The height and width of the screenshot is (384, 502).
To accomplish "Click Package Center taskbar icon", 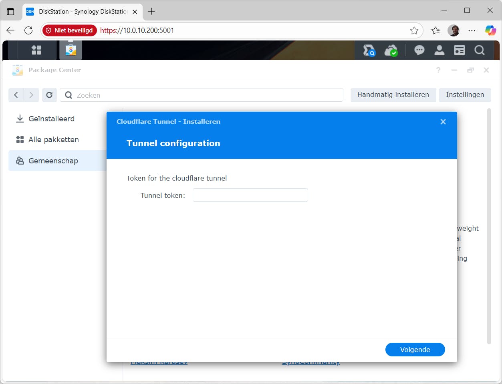I will pyautogui.click(x=71, y=50).
